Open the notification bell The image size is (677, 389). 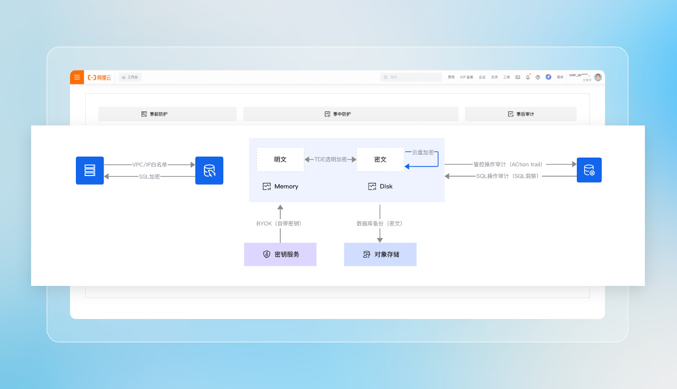(x=528, y=77)
